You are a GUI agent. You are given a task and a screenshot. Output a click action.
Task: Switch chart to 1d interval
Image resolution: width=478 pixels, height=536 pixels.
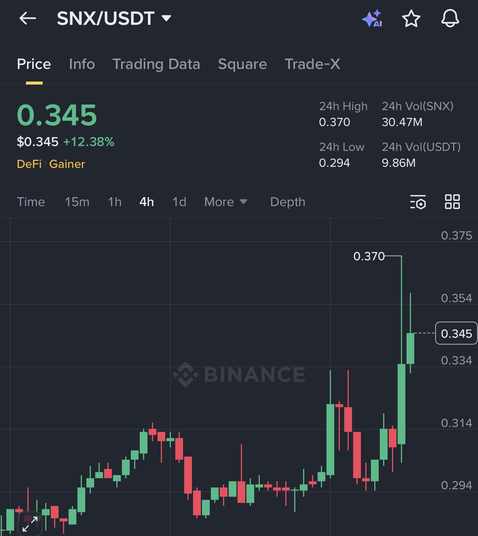pyautogui.click(x=179, y=202)
